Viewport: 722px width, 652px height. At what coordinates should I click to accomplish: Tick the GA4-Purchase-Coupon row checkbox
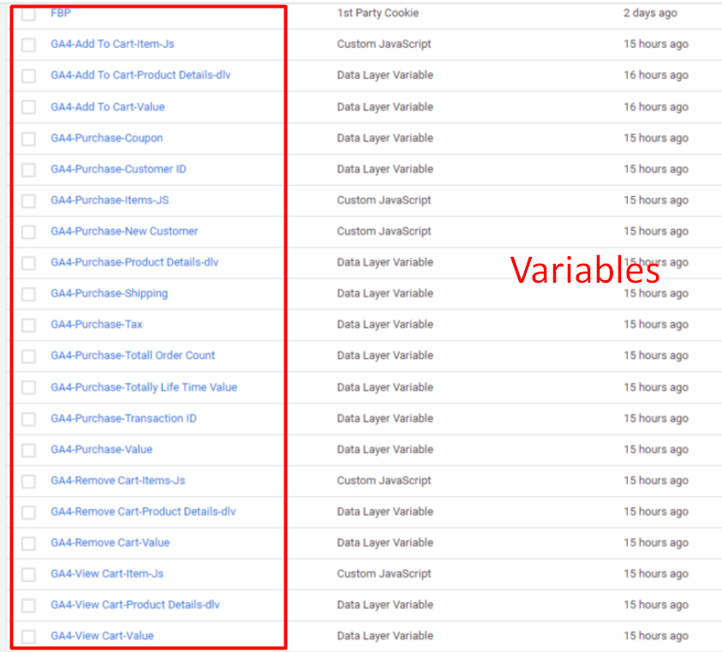(x=29, y=139)
